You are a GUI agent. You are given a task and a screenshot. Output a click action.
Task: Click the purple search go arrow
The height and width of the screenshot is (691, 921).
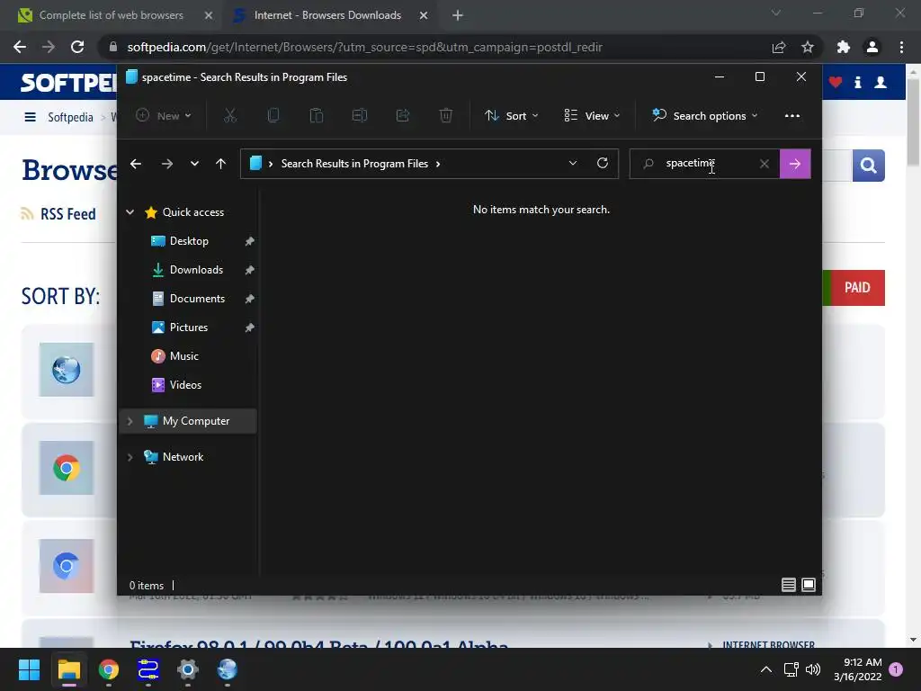(795, 164)
